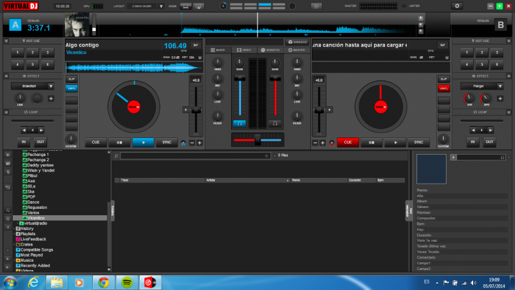515x290 pixels.
Task: Pause/stop deck A
Action: point(119,142)
